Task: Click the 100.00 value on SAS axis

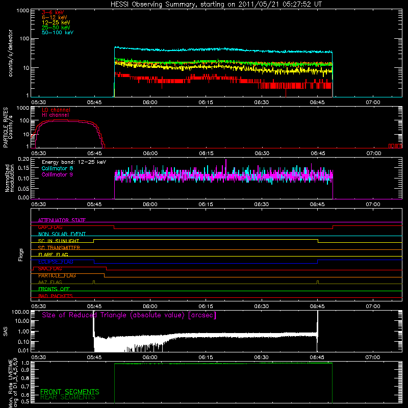Action: click(x=20, y=312)
